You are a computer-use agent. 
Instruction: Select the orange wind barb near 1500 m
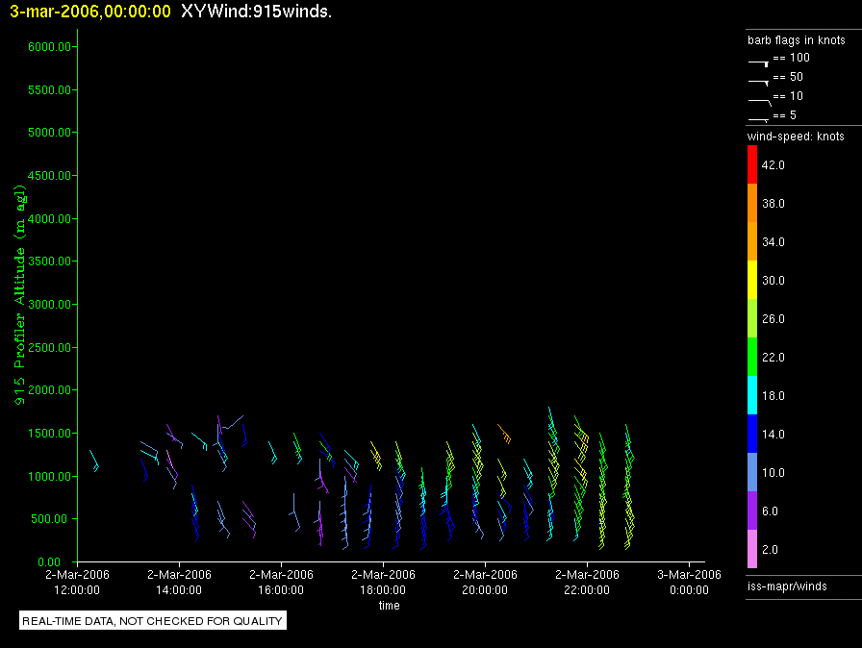pos(504,433)
